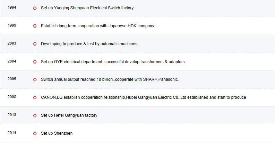Select the automatic machines development entry

[x=89, y=44]
